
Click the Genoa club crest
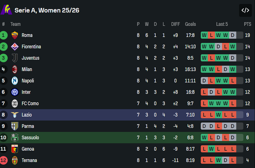[x=15, y=149]
